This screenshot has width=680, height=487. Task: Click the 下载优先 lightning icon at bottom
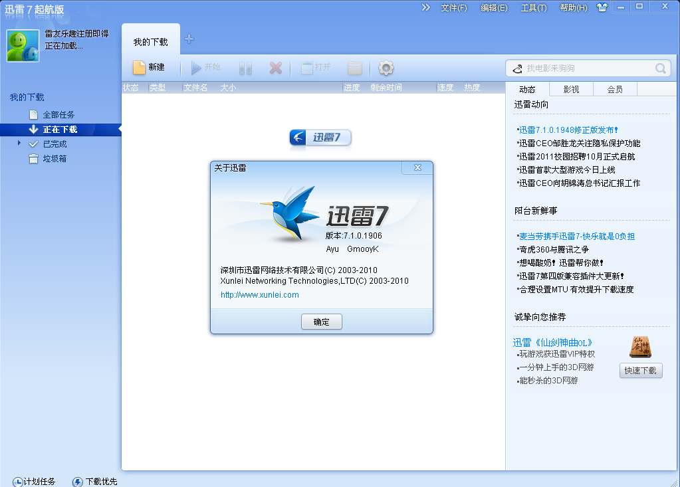pyautogui.click(x=78, y=482)
